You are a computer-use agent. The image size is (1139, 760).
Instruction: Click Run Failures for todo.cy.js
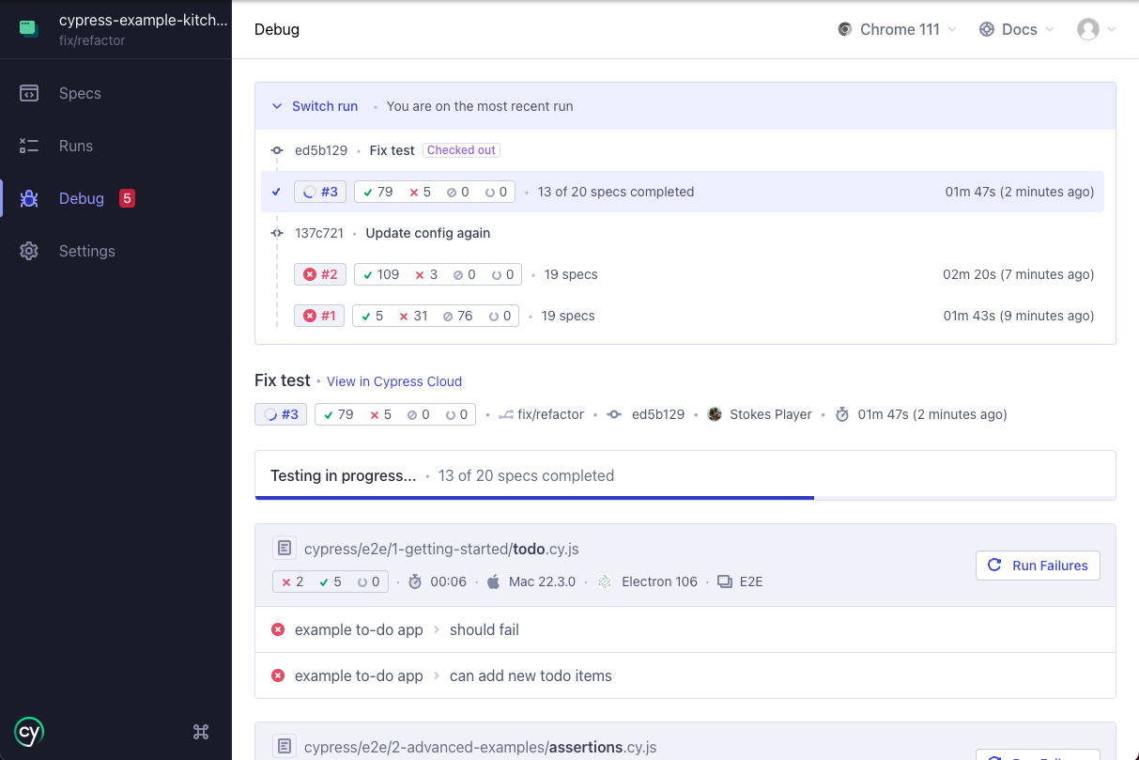click(1038, 566)
